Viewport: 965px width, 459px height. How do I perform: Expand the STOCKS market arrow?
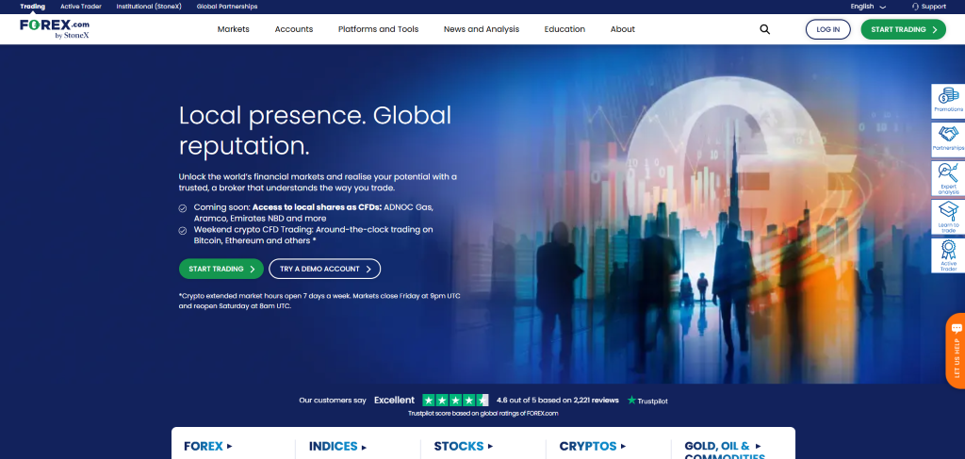tap(490, 446)
